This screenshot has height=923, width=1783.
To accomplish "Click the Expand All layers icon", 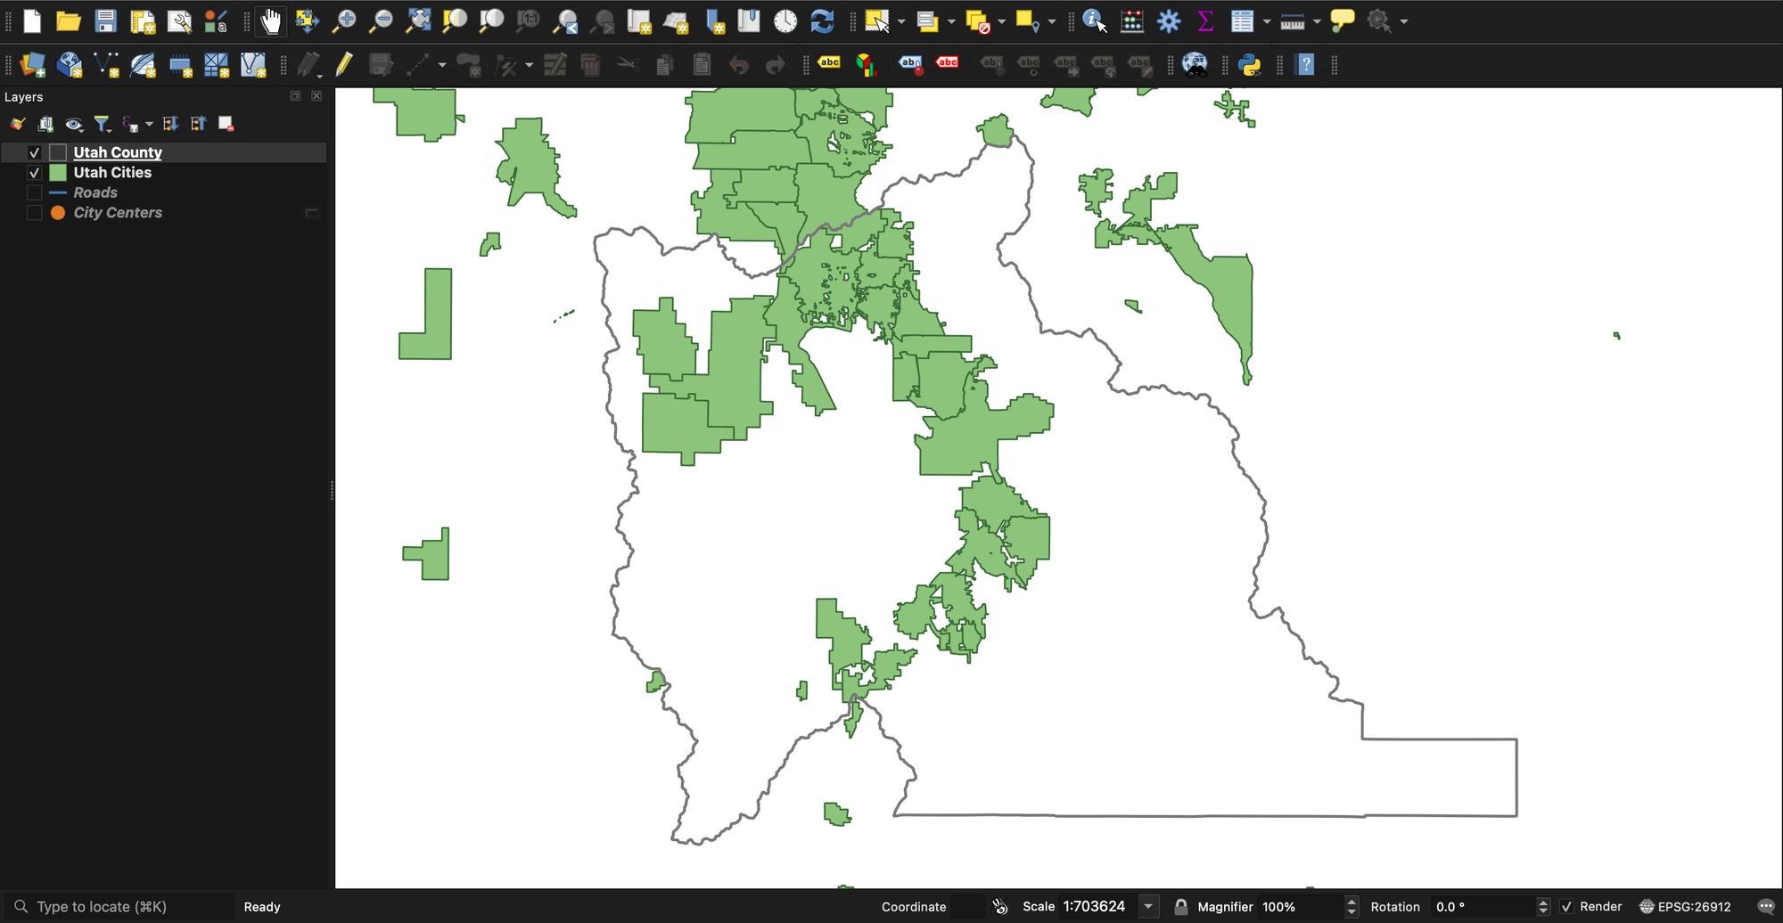I will [x=170, y=124].
